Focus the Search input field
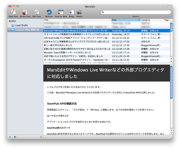 [136, 12]
